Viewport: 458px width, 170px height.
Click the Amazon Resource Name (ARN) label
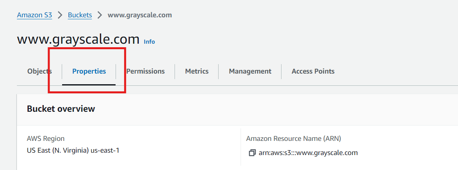[x=293, y=139]
